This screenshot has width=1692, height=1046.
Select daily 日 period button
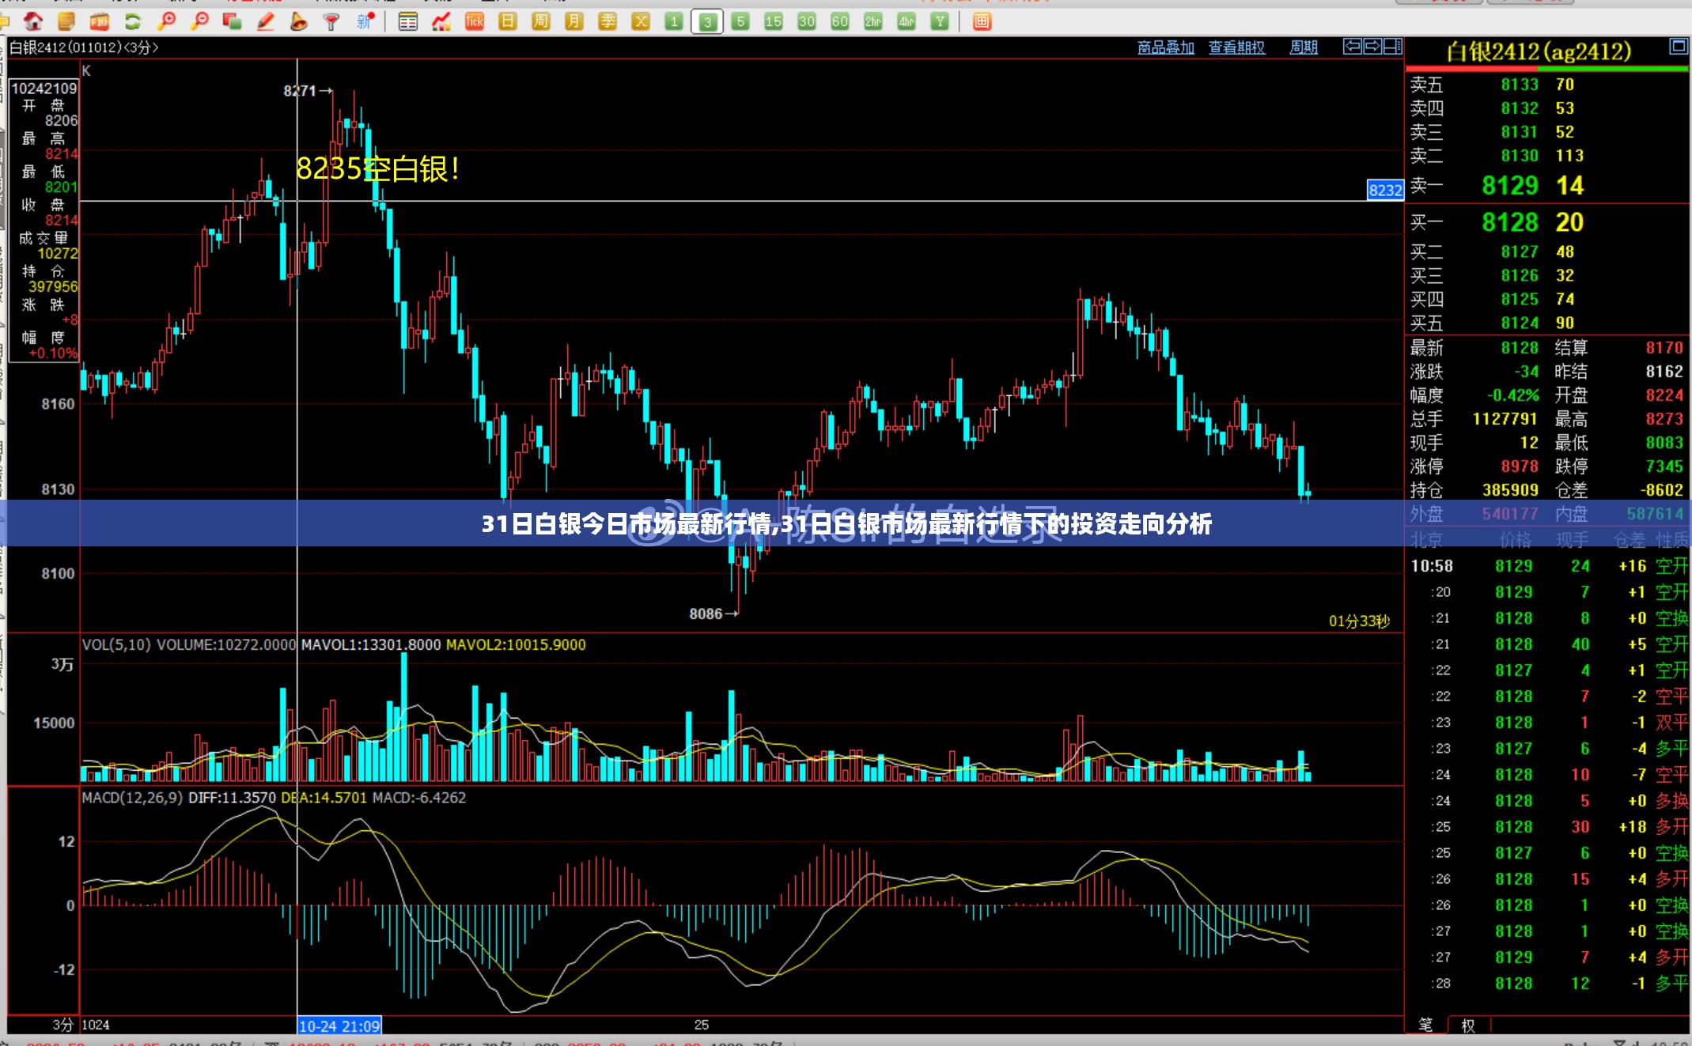pos(508,21)
